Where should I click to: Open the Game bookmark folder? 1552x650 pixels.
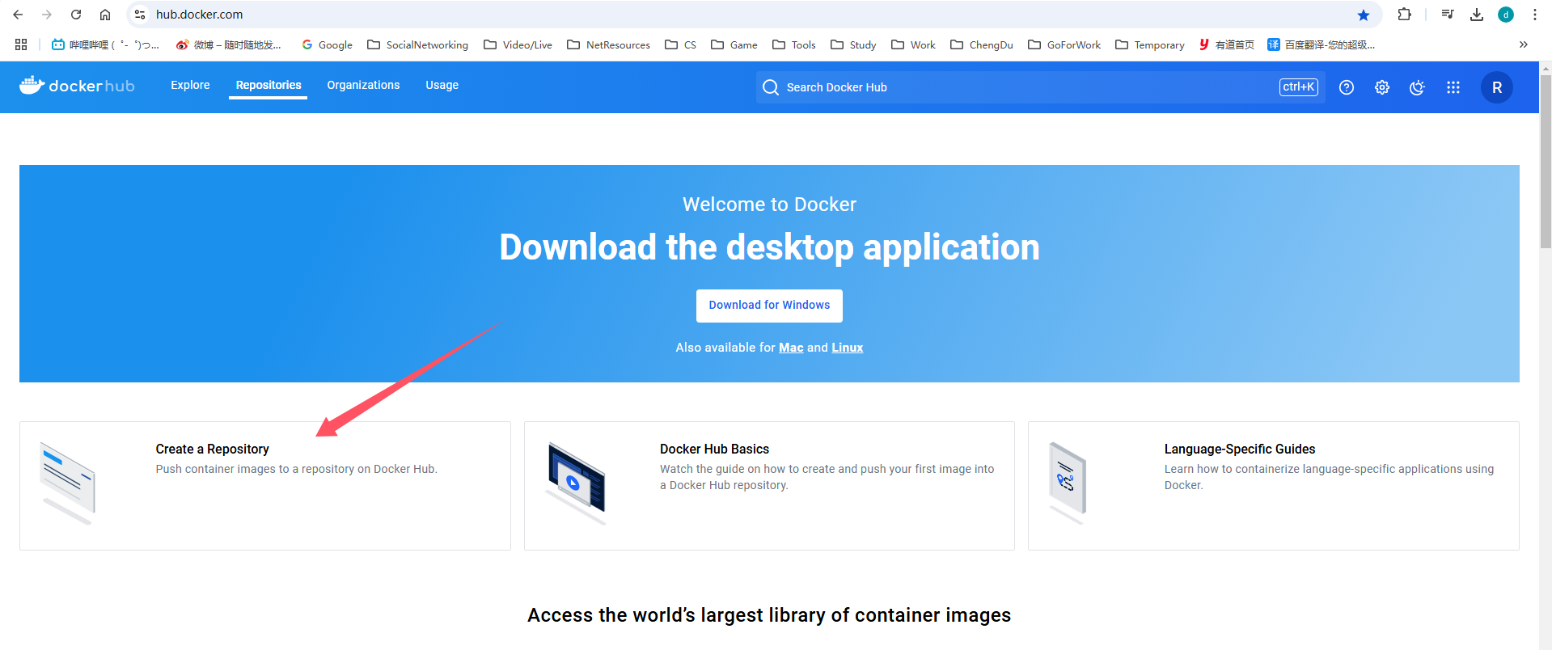pyautogui.click(x=734, y=44)
